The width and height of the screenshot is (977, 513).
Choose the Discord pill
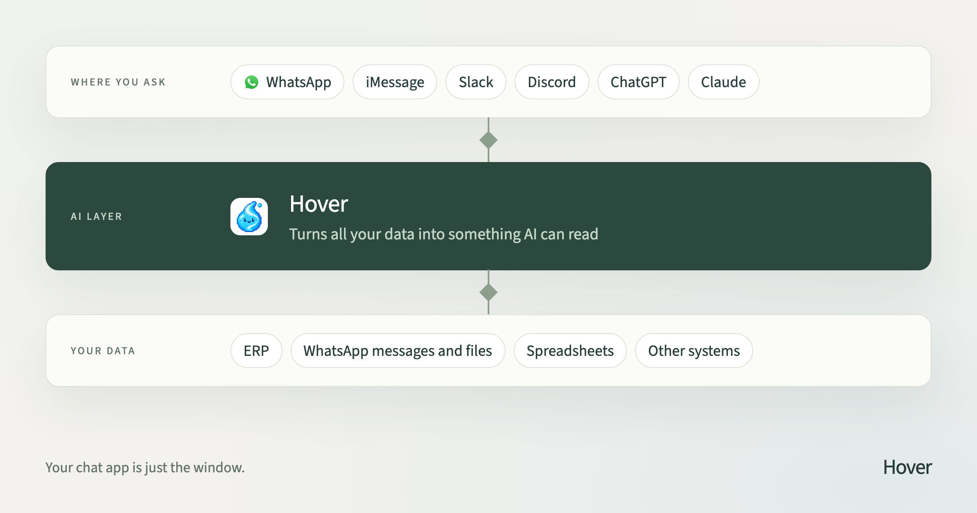tap(552, 82)
